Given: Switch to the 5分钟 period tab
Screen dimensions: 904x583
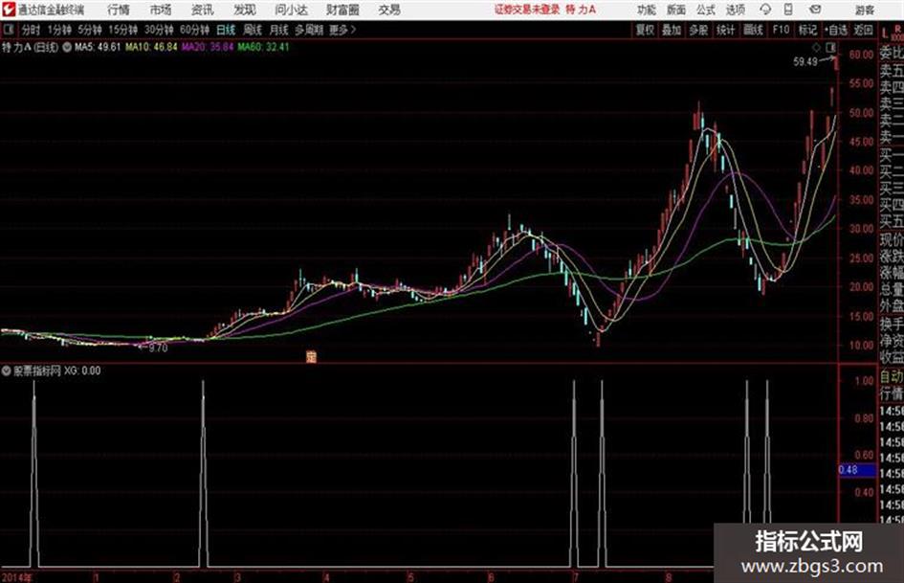Looking at the screenshot, I should click(90, 30).
